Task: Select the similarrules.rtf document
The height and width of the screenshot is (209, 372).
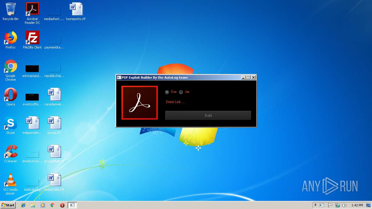Action: tap(54, 182)
